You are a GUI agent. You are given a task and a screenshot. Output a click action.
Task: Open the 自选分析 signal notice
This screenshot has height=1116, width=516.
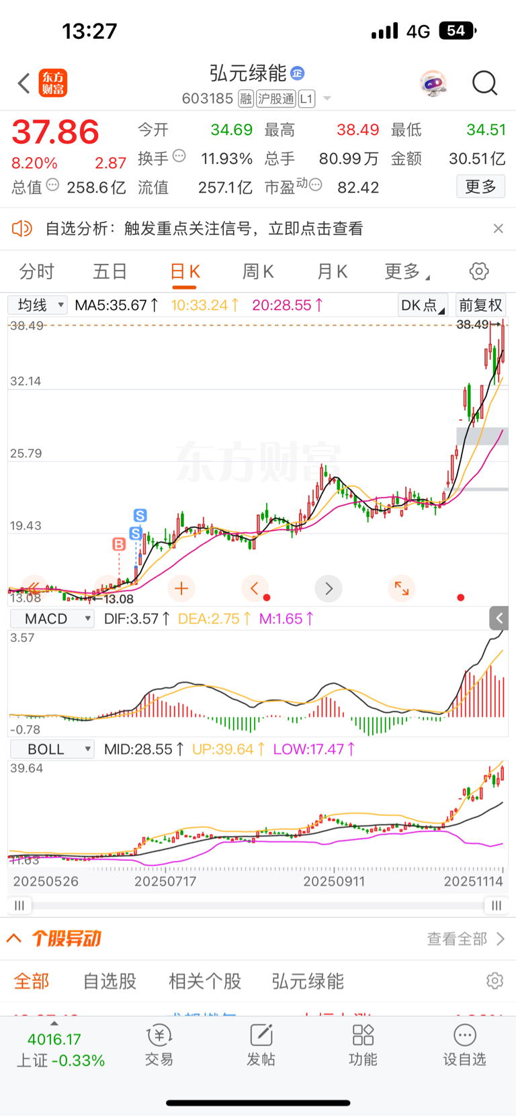point(204,228)
